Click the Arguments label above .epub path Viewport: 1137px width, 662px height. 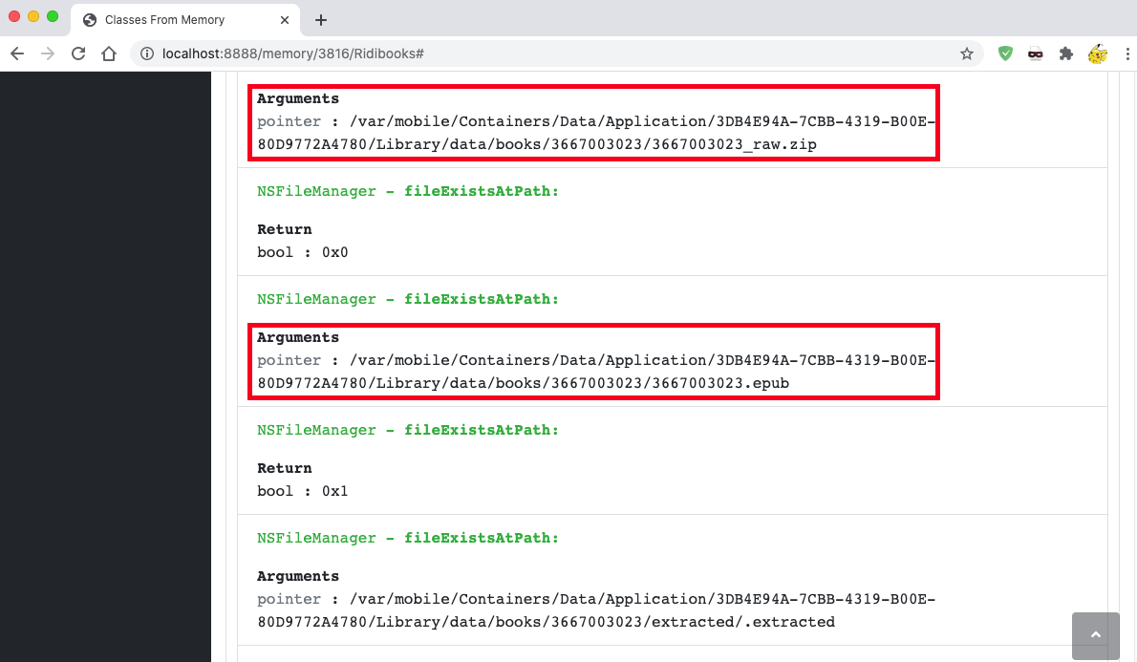(298, 337)
